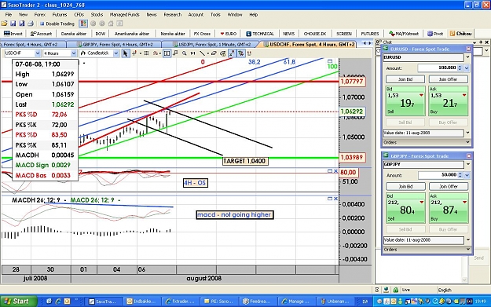The width and height of the screenshot is (491, 307).
Task: Click the crosshair cursor tool
Action: click(x=134, y=53)
